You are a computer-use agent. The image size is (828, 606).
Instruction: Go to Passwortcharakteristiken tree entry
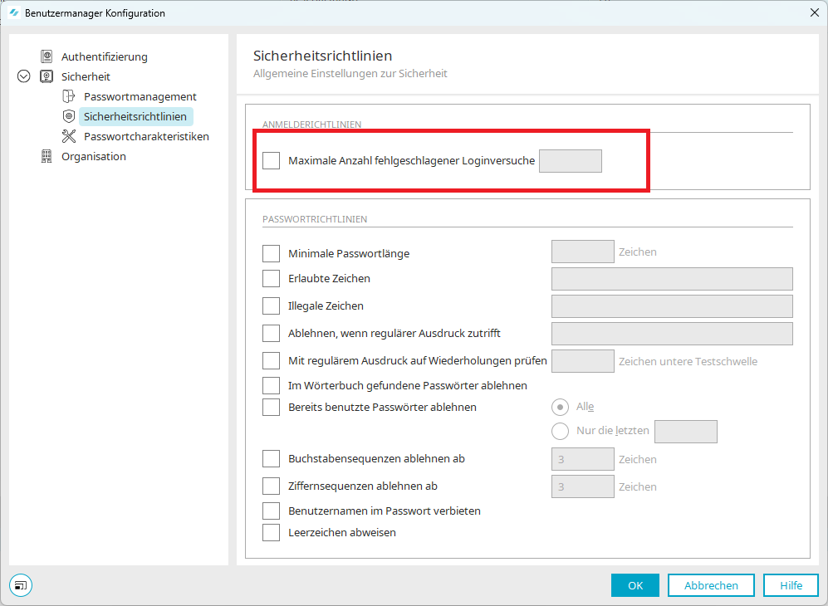(146, 136)
